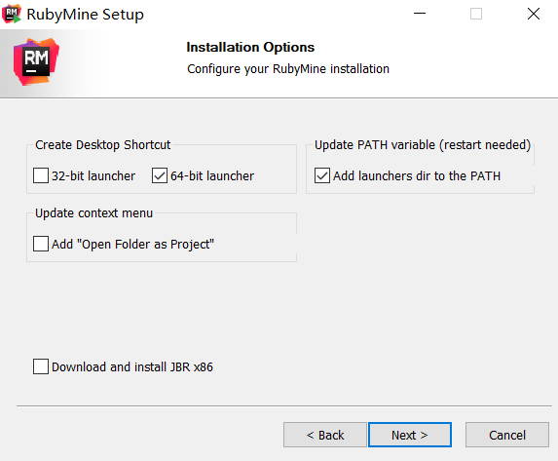Click the RubyMine Setup title text
Viewport: 558px width, 461px height.
coord(85,15)
